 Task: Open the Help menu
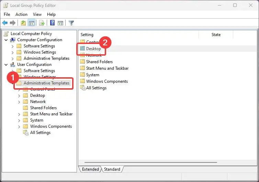point(51,14)
